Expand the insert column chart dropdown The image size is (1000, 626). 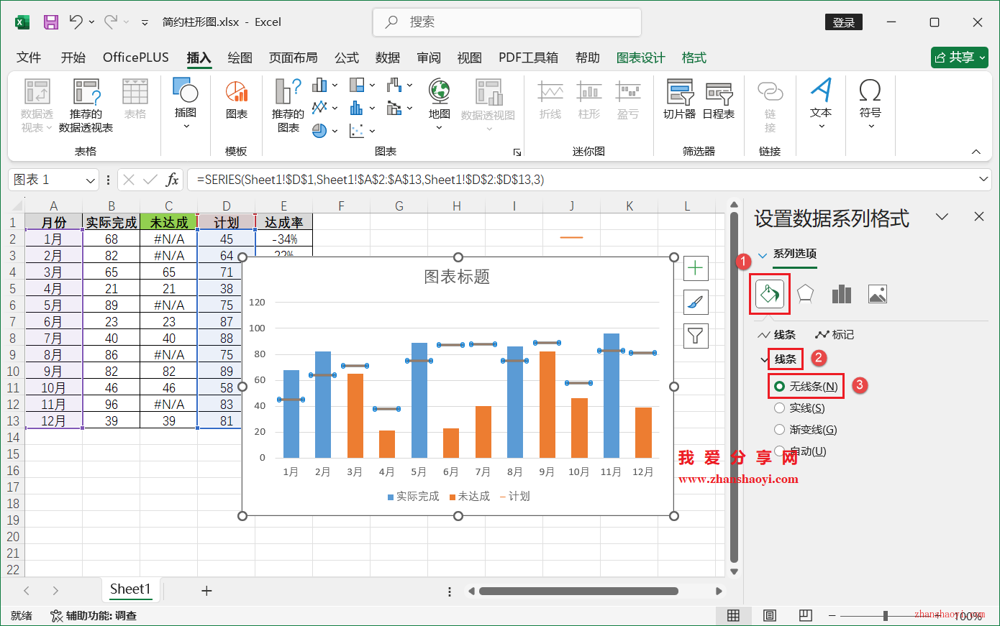pos(333,85)
